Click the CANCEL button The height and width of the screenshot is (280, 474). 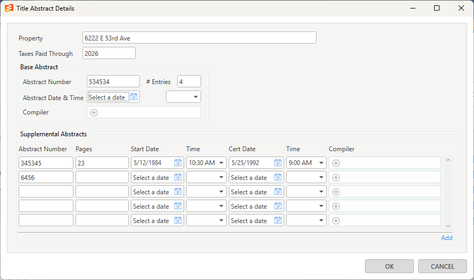[443, 266]
